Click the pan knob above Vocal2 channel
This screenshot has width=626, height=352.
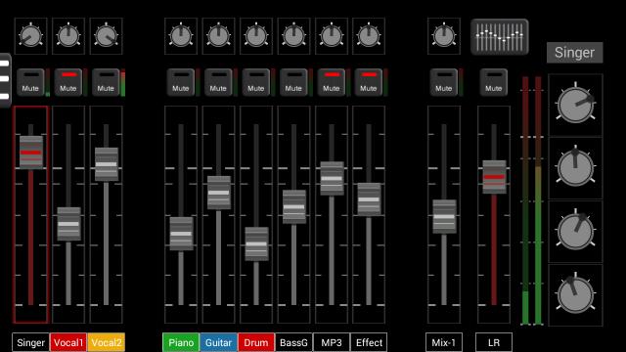[x=106, y=36]
